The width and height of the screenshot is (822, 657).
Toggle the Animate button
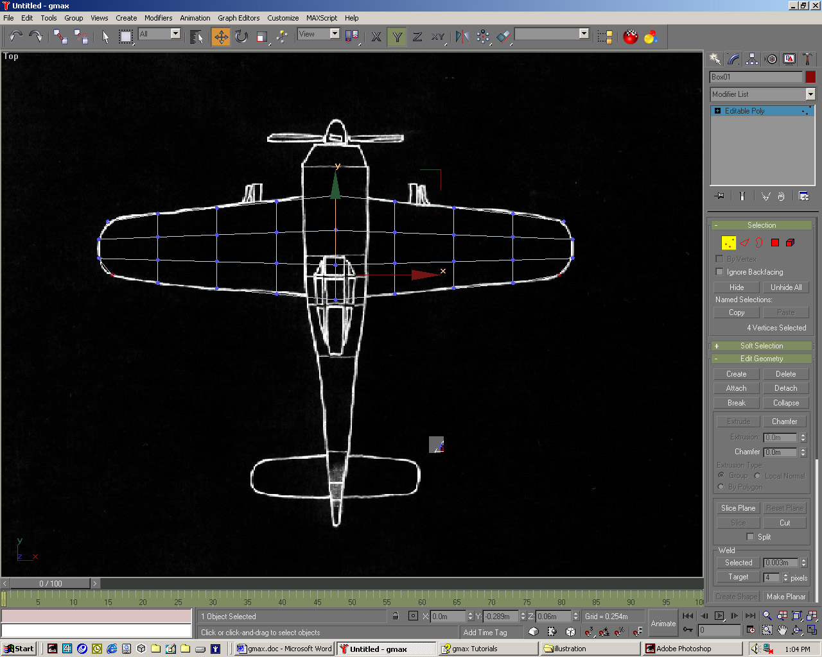(663, 624)
